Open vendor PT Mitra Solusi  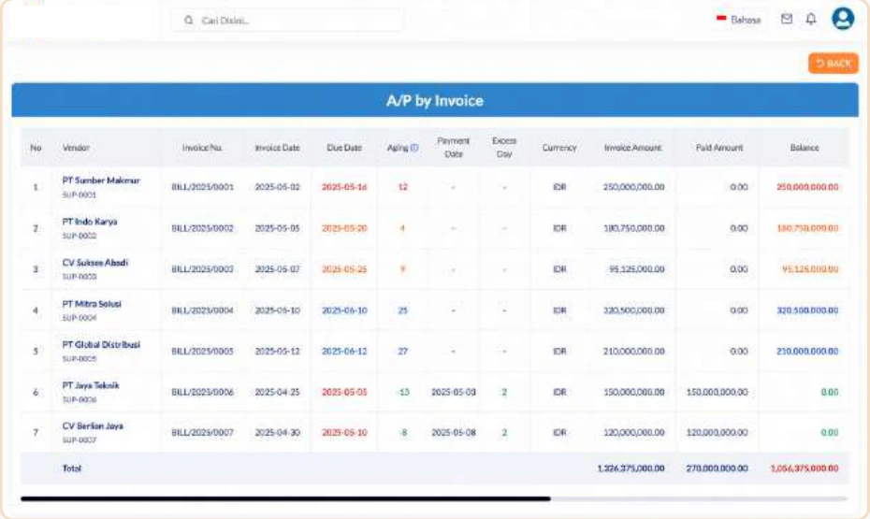(92, 304)
